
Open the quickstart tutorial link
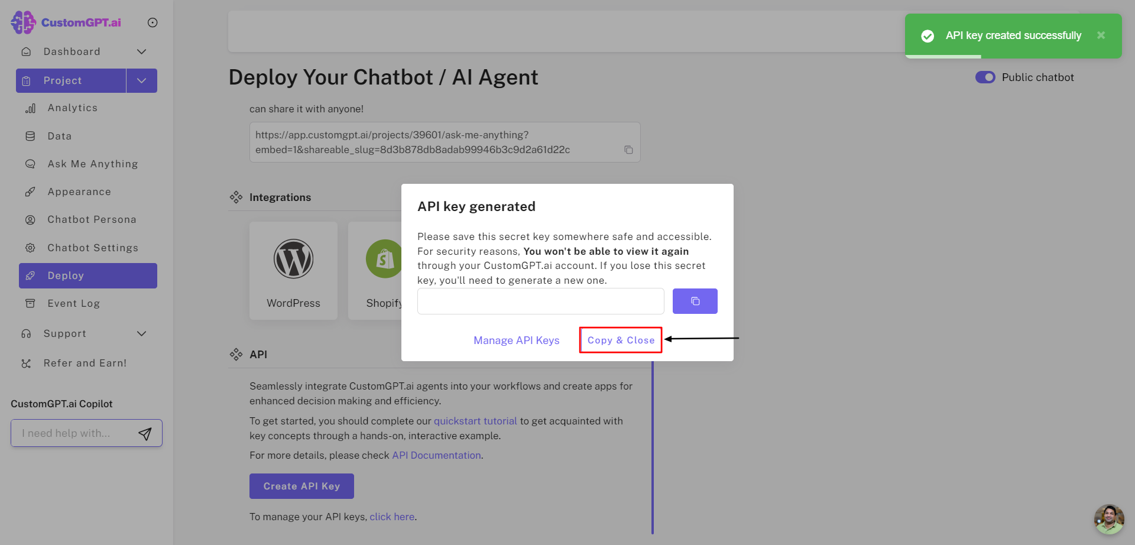coord(475,421)
